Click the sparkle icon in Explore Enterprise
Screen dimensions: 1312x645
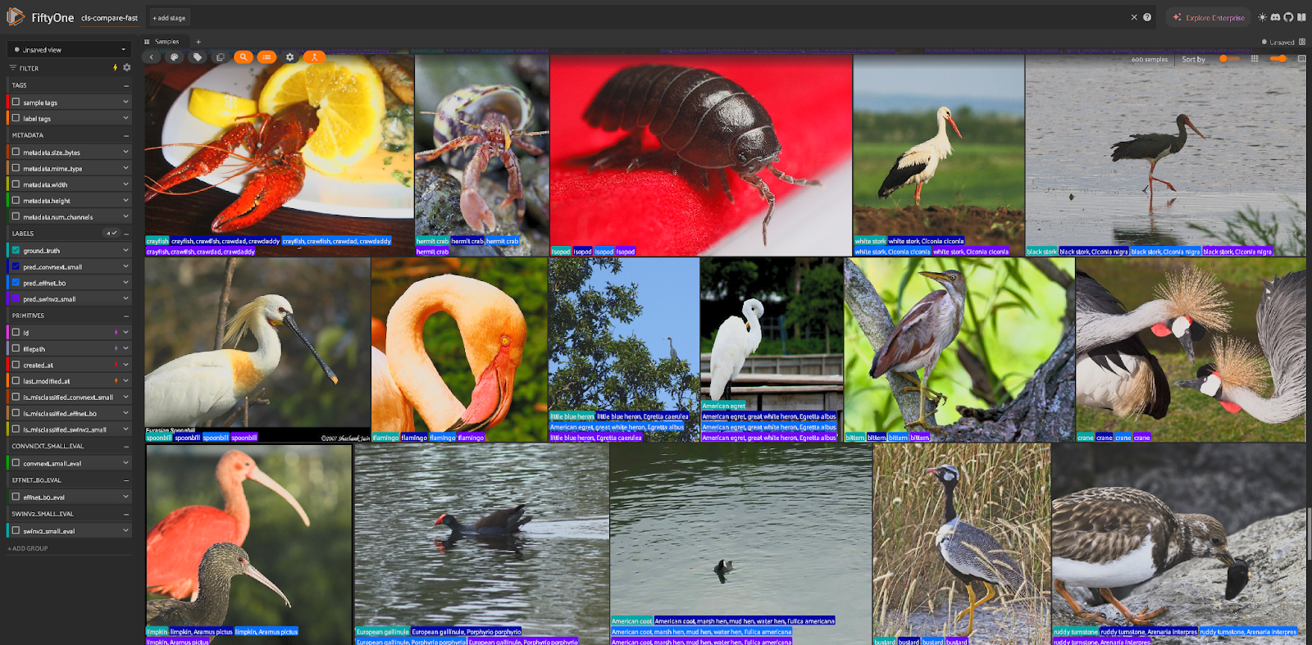point(1178,17)
